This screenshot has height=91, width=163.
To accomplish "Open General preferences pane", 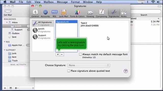I will pos(35,13).
